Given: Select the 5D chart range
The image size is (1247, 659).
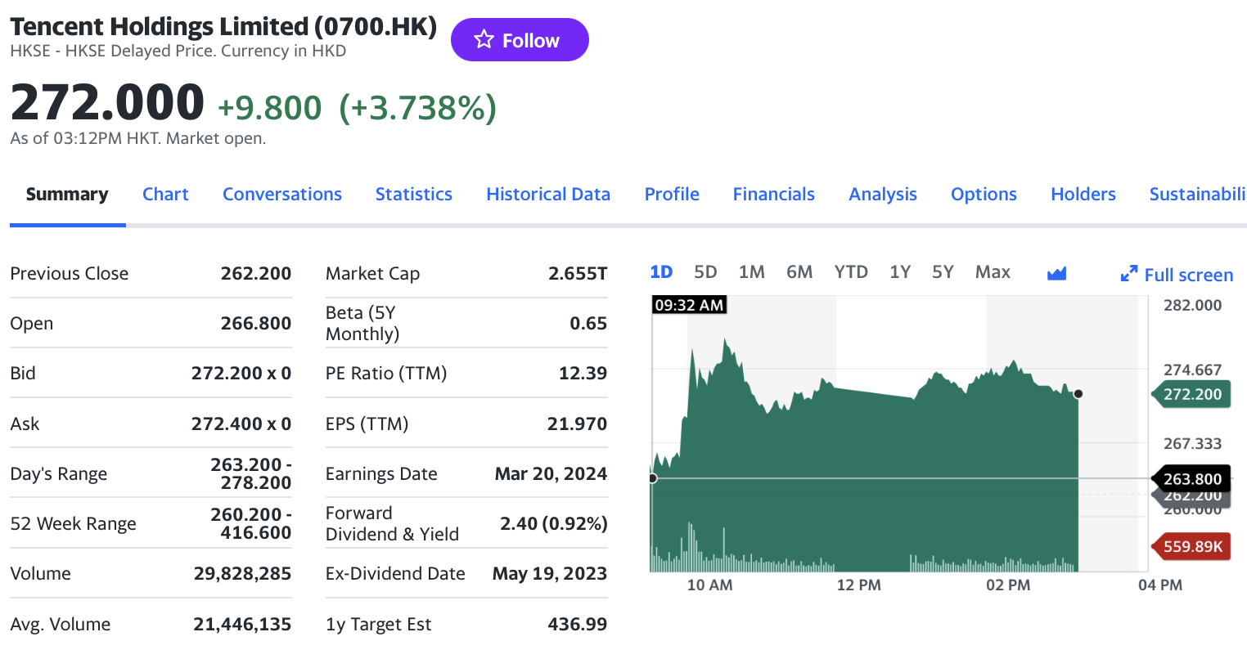Looking at the screenshot, I should [x=705, y=272].
